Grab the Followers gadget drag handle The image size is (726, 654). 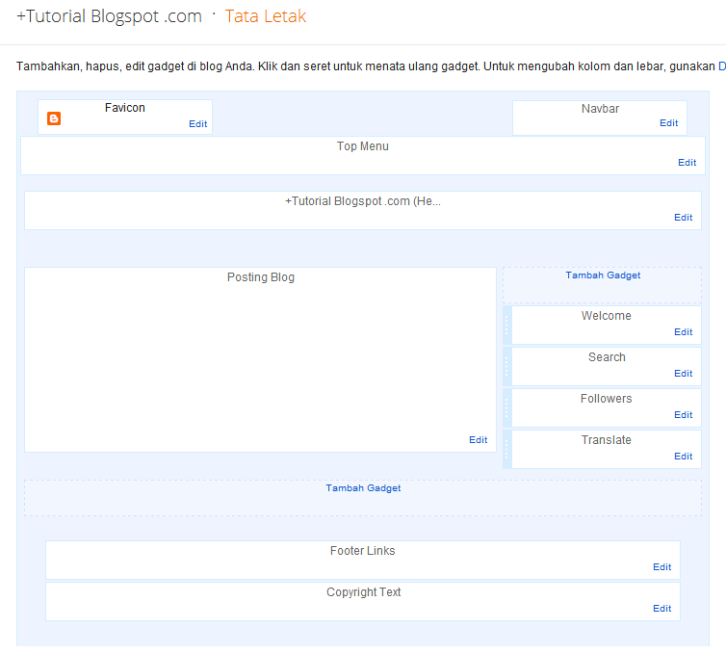tap(507, 408)
